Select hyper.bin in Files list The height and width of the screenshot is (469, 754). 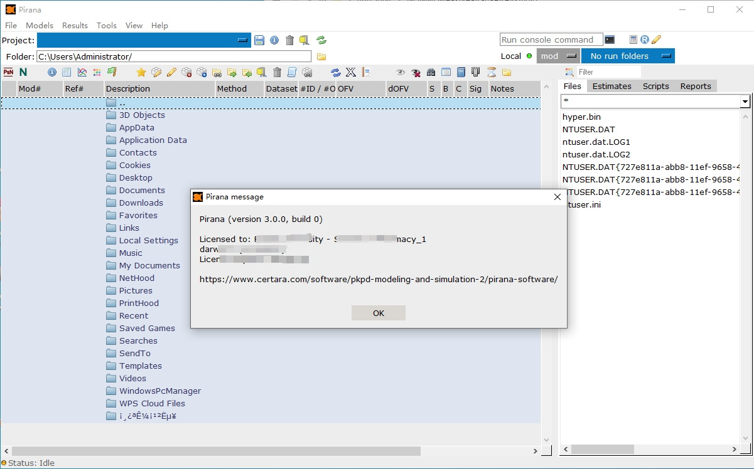(x=581, y=117)
